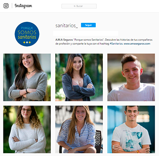This screenshot has width=159, height=156.
Task: Click the Instagram camera logo icon
Action: (6, 6)
